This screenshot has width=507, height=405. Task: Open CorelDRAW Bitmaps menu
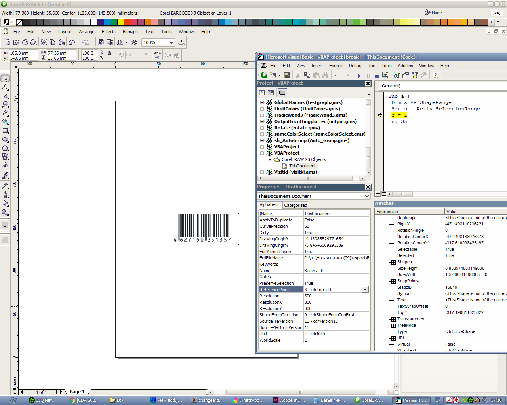click(x=130, y=32)
